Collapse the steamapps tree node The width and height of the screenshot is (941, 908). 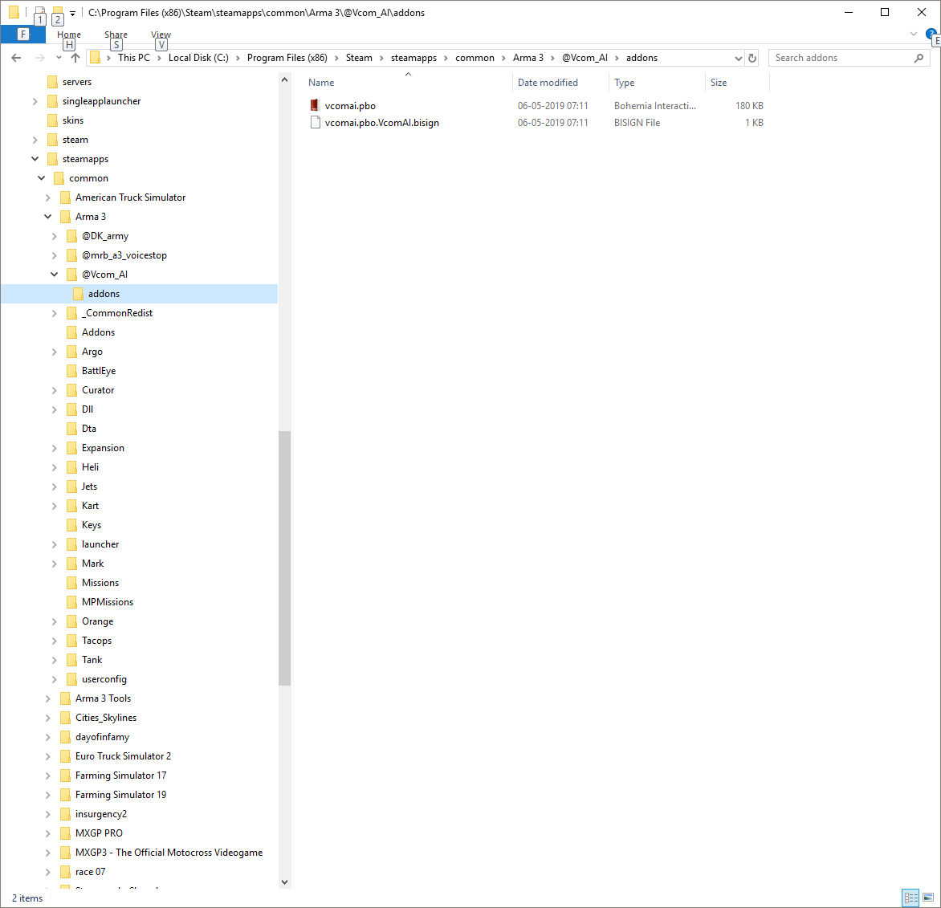[35, 159]
